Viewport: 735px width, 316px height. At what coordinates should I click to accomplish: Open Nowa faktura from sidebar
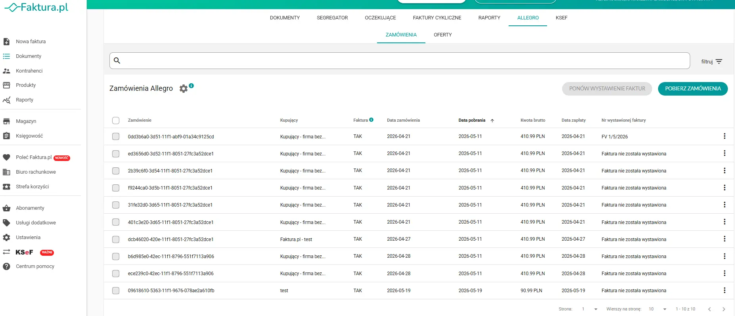click(x=31, y=42)
